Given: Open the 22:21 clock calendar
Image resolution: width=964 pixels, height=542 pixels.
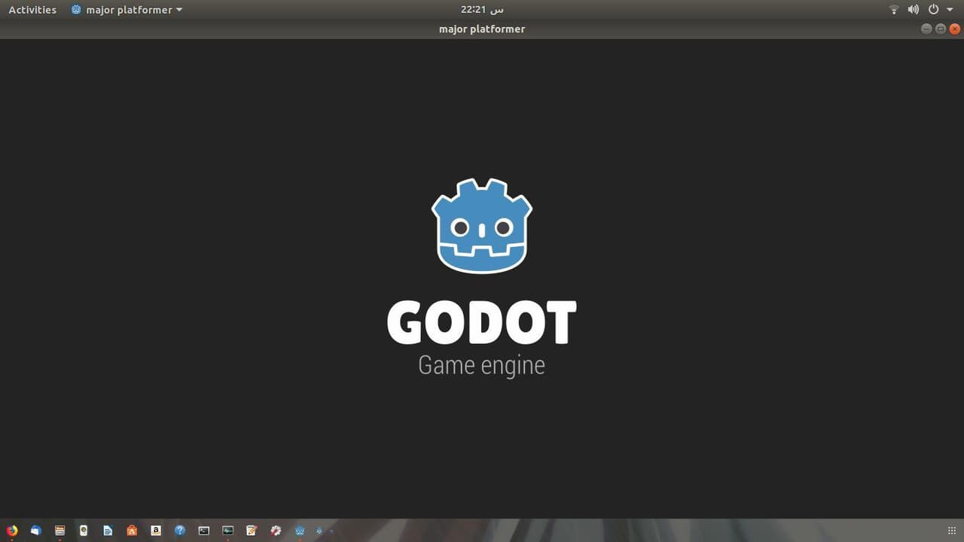Looking at the screenshot, I should pos(482,10).
